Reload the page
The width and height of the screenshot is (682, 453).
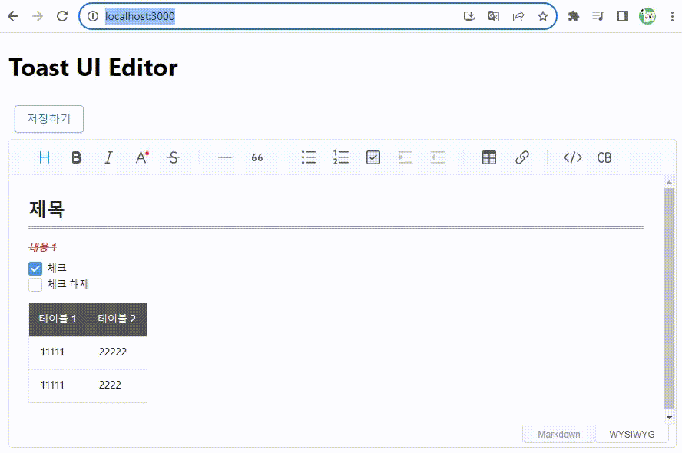[62, 17]
